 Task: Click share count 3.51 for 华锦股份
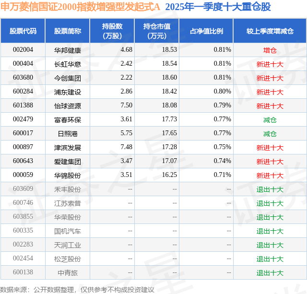126,175
